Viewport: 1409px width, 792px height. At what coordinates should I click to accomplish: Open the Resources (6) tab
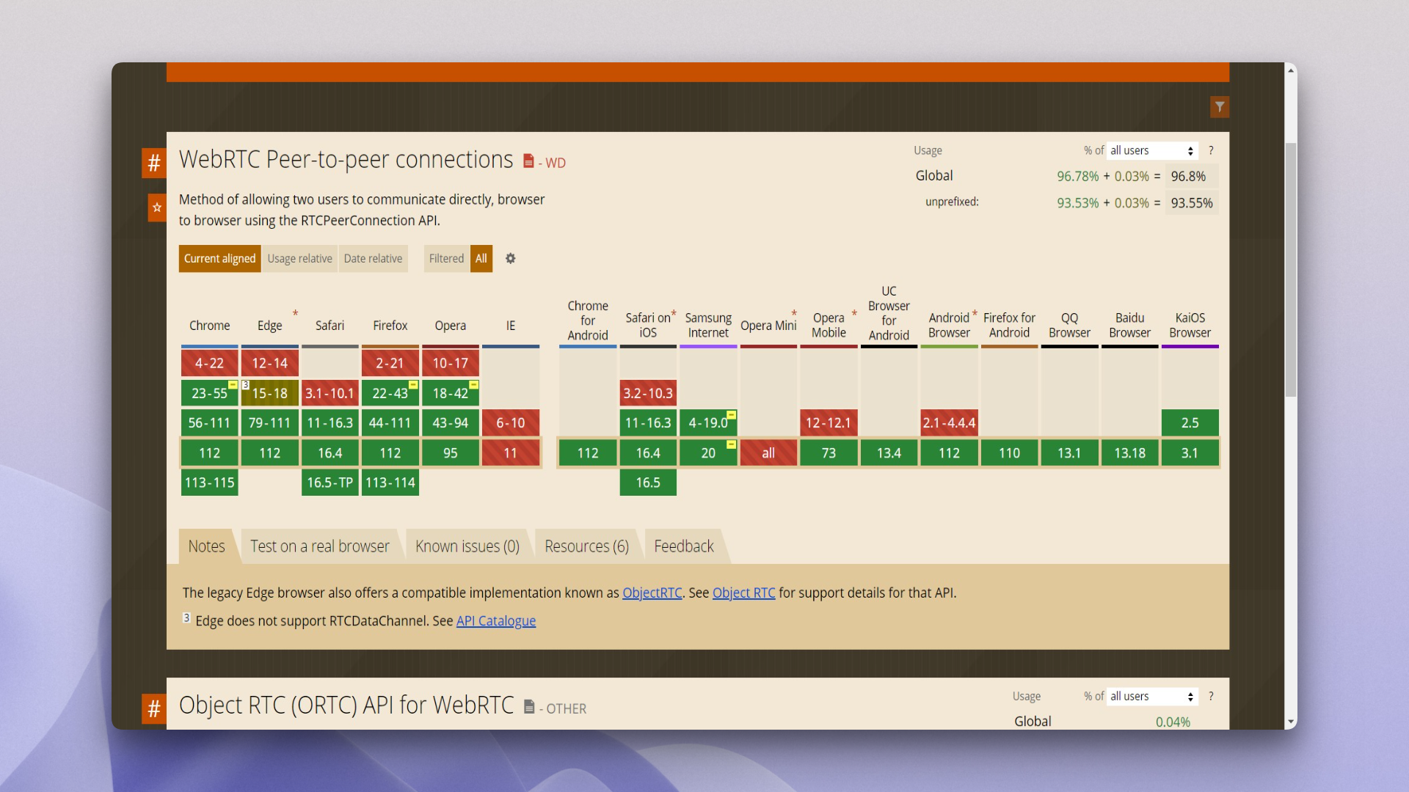[586, 546]
